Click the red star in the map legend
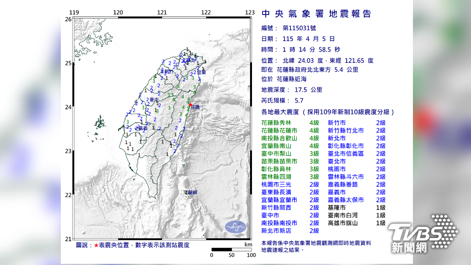This screenshot has height=265, width=471. pyautogui.click(x=96, y=245)
